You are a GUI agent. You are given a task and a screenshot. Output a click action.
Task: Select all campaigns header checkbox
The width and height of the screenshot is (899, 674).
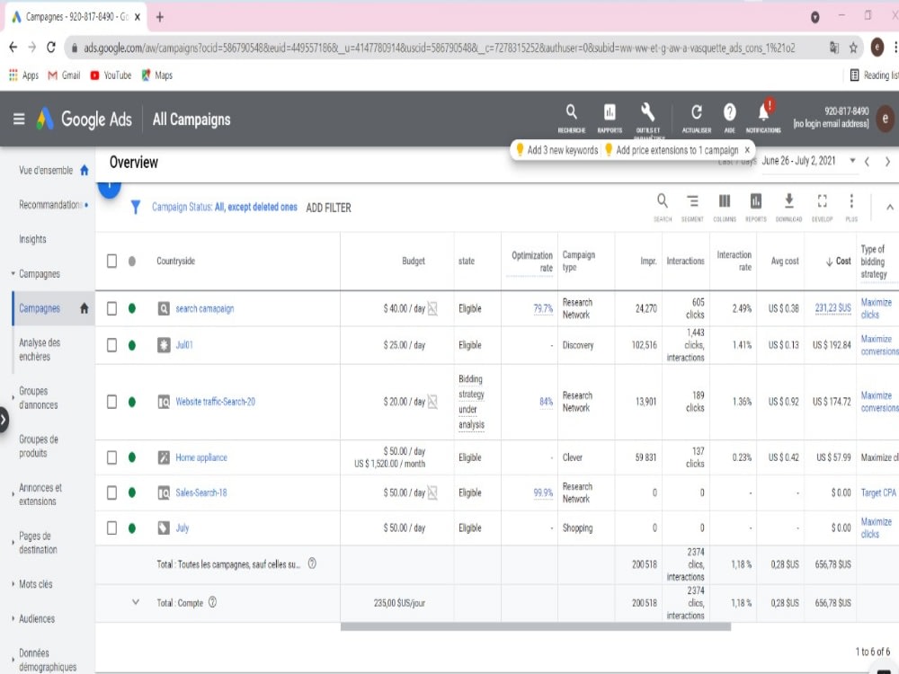tap(111, 261)
